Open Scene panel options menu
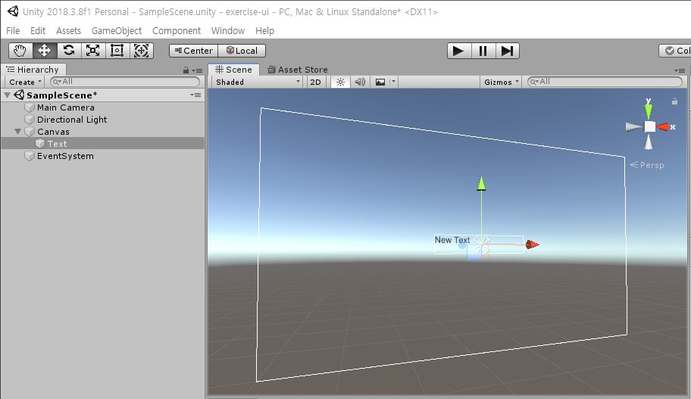The height and width of the screenshot is (399, 691). click(x=680, y=70)
